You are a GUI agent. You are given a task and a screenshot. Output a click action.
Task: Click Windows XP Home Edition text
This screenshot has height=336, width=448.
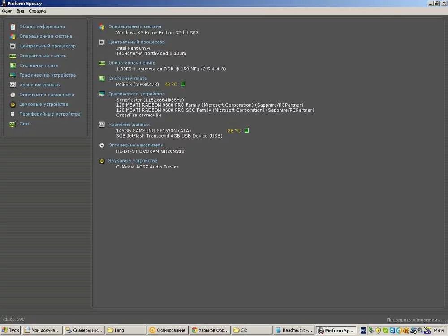pyautogui.click(x=157, y=33)
